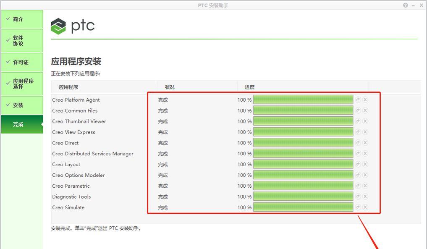This screenshot has height=249, width=427.
Task: Click the retry icon for Creo Parametric
Action: tap(358, 186)
